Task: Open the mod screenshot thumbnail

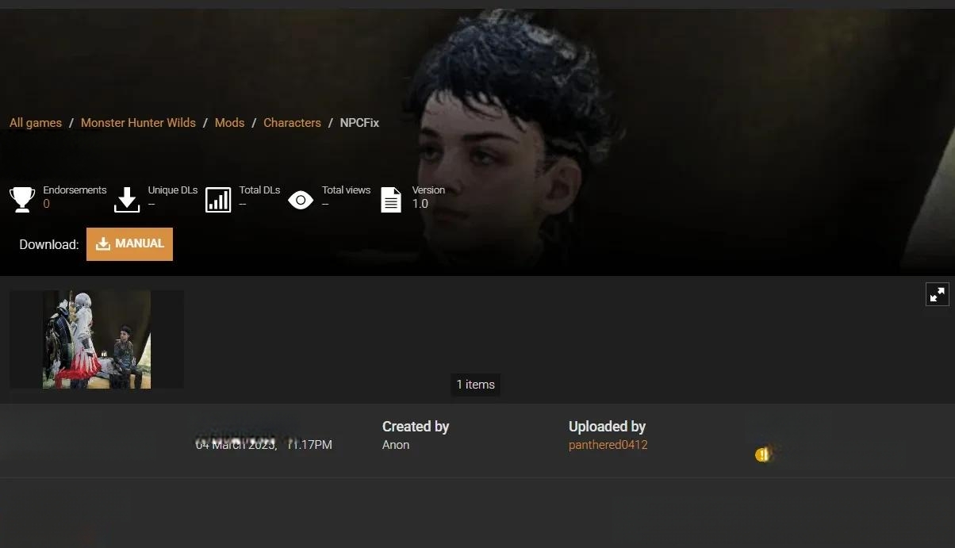Action: [x=97, y=339]
